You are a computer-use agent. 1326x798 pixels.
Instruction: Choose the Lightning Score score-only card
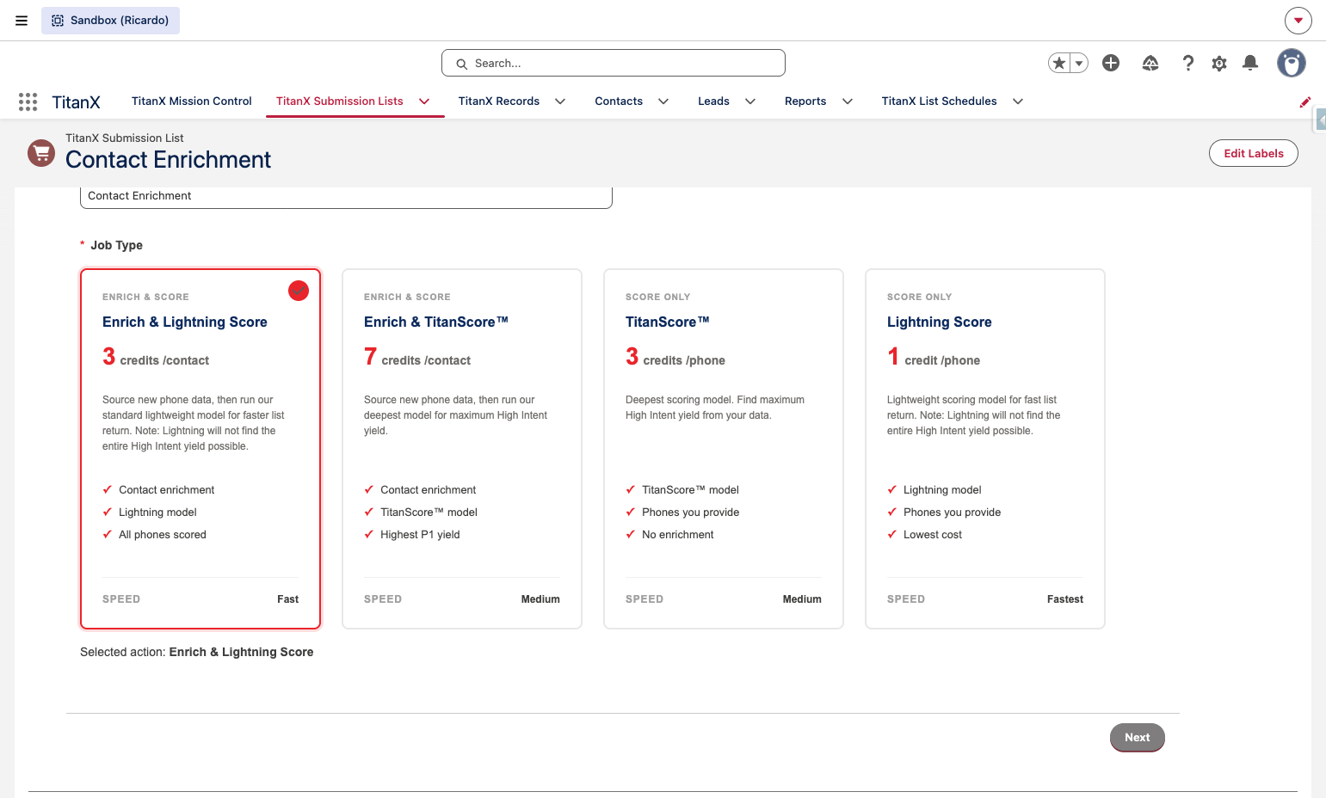click(985, 449)
